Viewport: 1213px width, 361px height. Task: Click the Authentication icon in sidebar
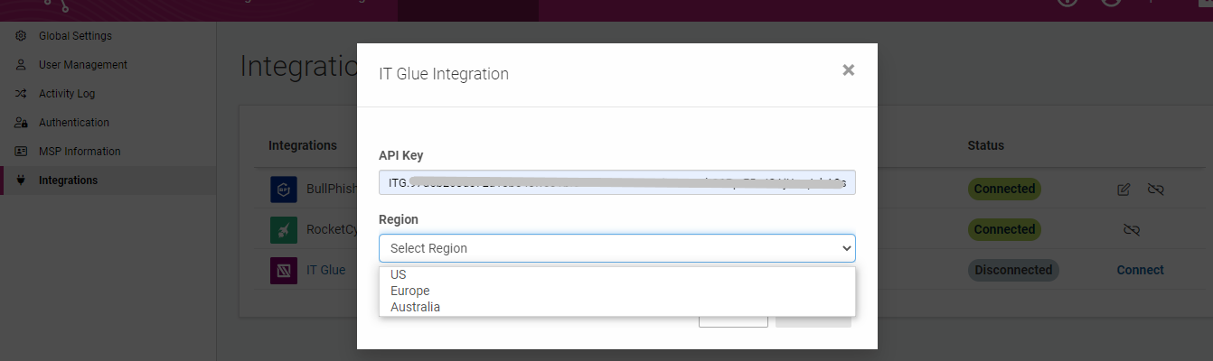(21, 123)
